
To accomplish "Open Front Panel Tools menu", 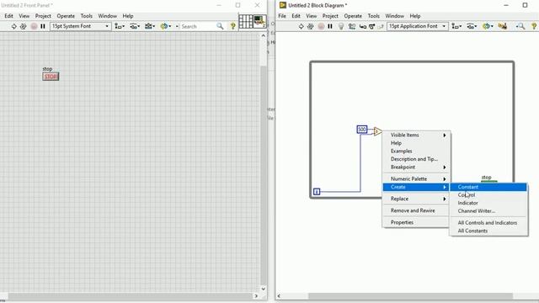I will 86,16.
